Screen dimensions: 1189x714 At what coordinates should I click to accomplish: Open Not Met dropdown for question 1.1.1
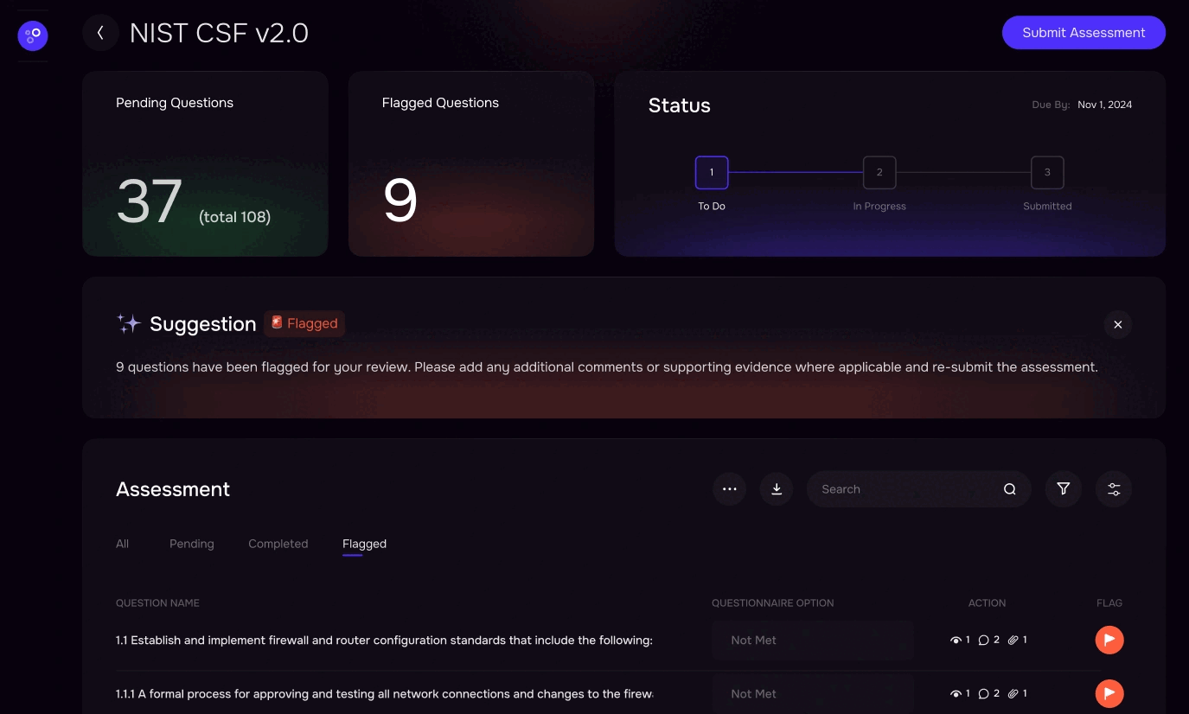813,694
